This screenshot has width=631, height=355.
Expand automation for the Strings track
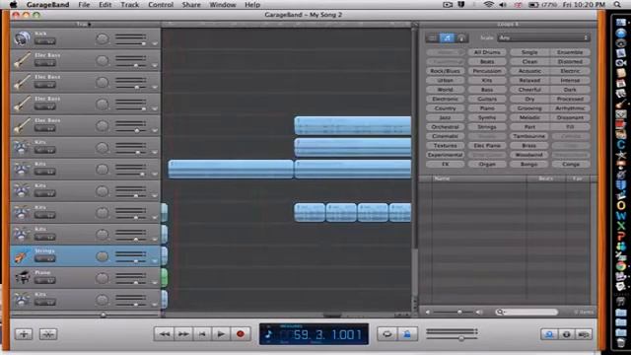click(x=155, y=261)
